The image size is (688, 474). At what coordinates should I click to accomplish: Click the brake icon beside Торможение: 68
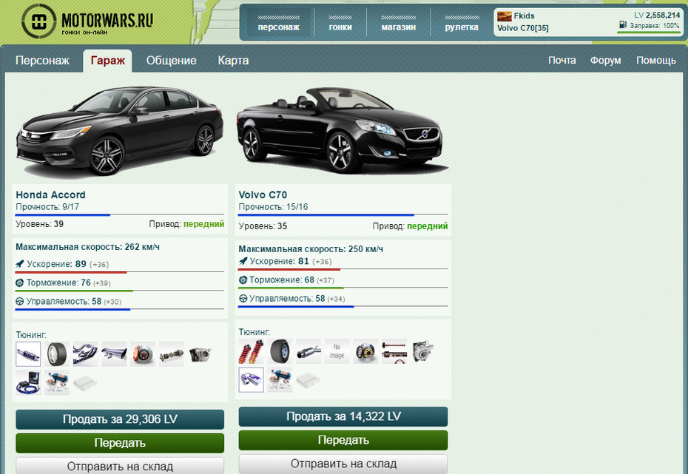243,280
